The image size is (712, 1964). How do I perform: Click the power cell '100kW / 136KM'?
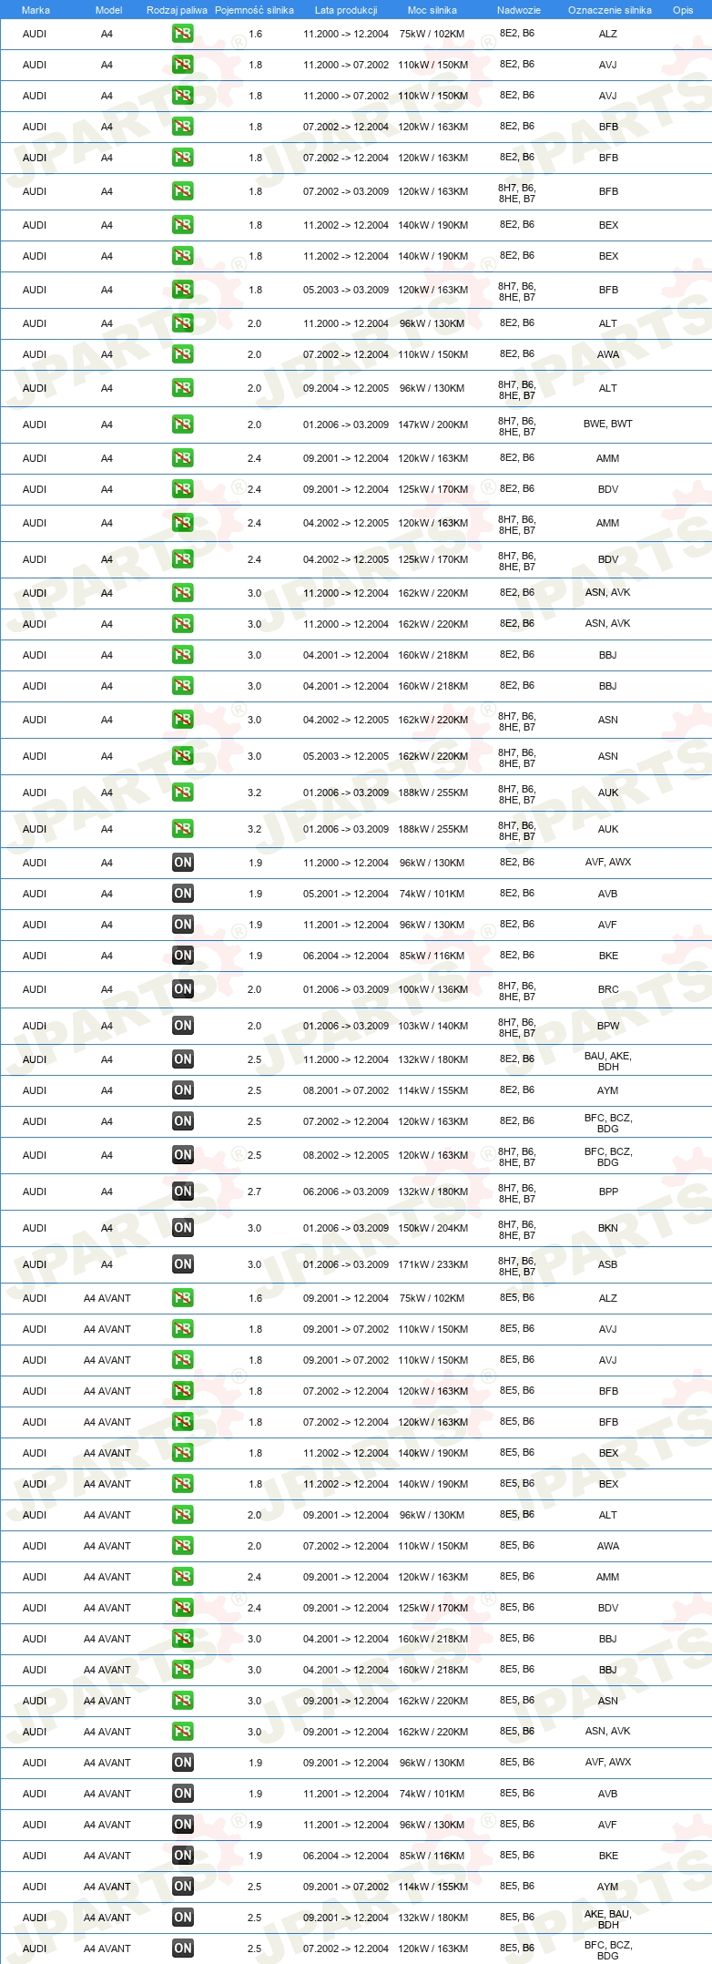433,989
